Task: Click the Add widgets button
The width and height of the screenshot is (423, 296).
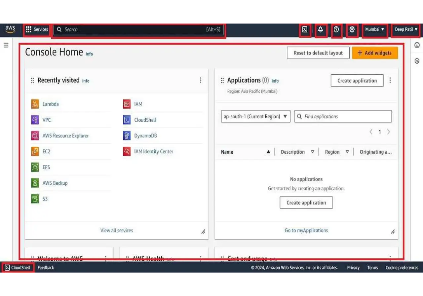Action: (375, 53)
